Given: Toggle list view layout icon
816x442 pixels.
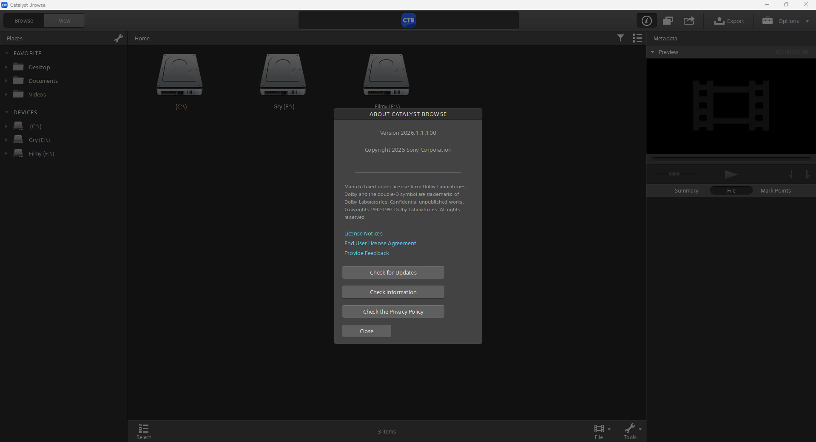Looking at the screenshot, I should click(637, 38).
